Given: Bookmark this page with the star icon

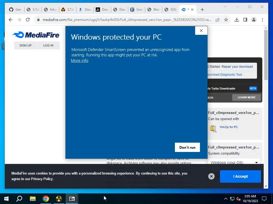Looking at the screenshot, I should (226, 20).
